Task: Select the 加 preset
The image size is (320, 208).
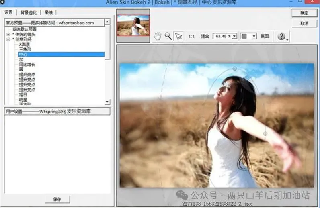Action: coord(21,59)
